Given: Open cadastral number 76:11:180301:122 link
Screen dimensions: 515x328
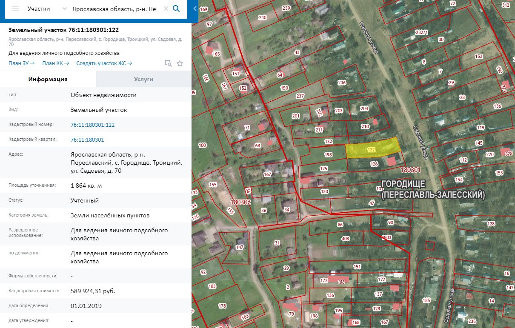Looking at the screenshot, I should click(x=93, y=125).
